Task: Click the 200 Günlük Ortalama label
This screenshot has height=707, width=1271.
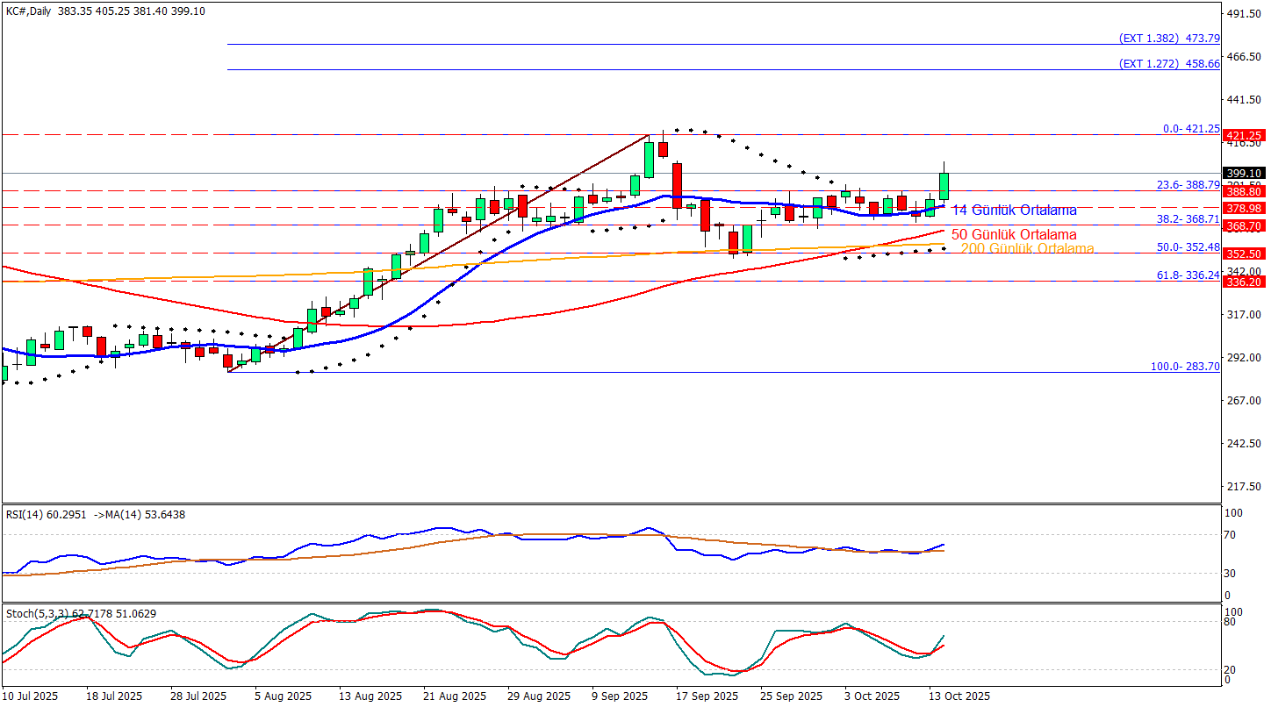Action: click(x=1027, y=249)
